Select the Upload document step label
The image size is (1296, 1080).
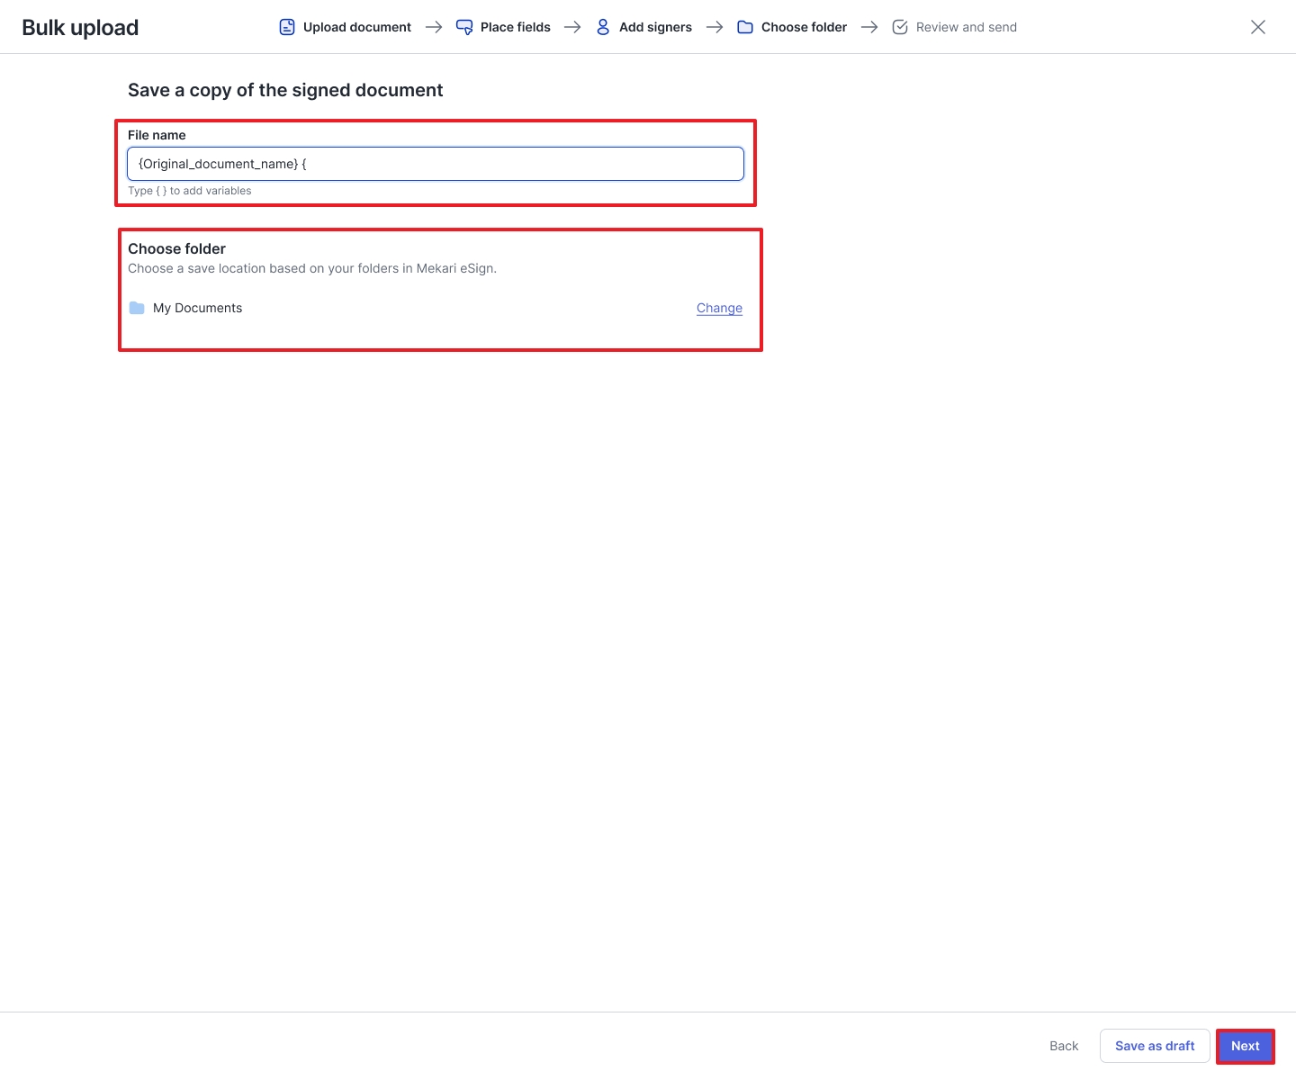click(x=357, y=27)
